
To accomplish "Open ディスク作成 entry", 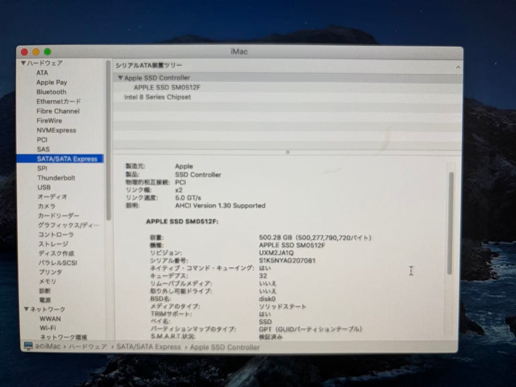I will [56, 253].
